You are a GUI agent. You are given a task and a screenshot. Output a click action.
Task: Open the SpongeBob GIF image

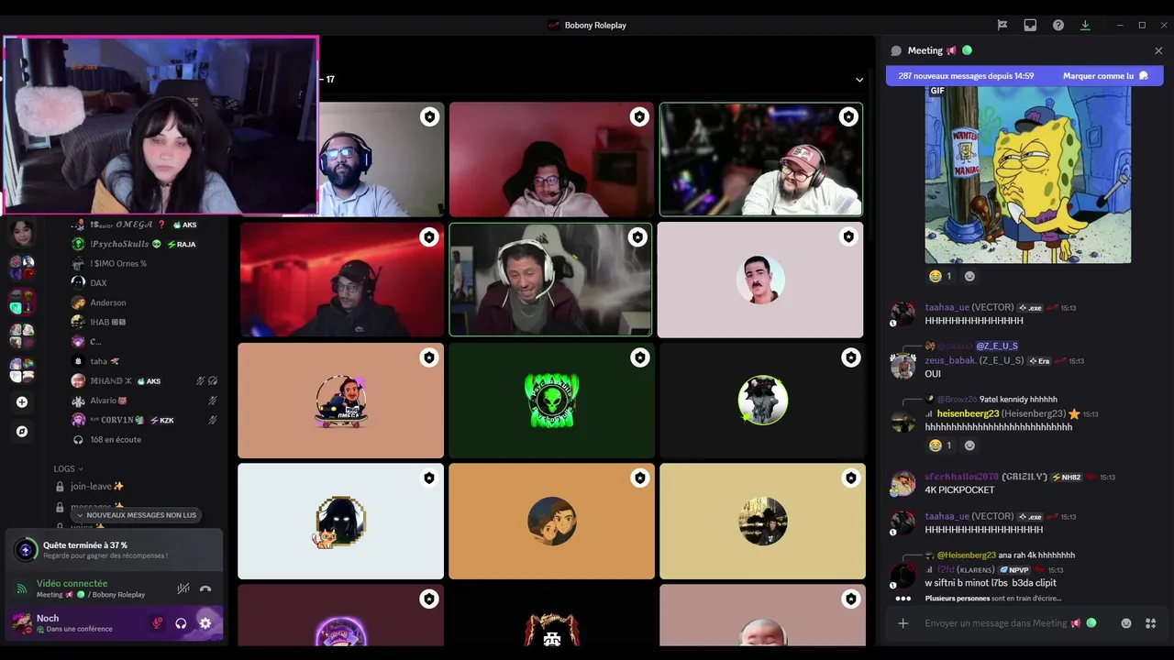[x=1027, y=174]
